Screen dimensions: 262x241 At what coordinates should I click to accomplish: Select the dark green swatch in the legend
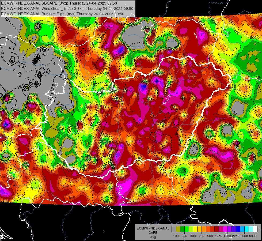(x=182, y=229)
